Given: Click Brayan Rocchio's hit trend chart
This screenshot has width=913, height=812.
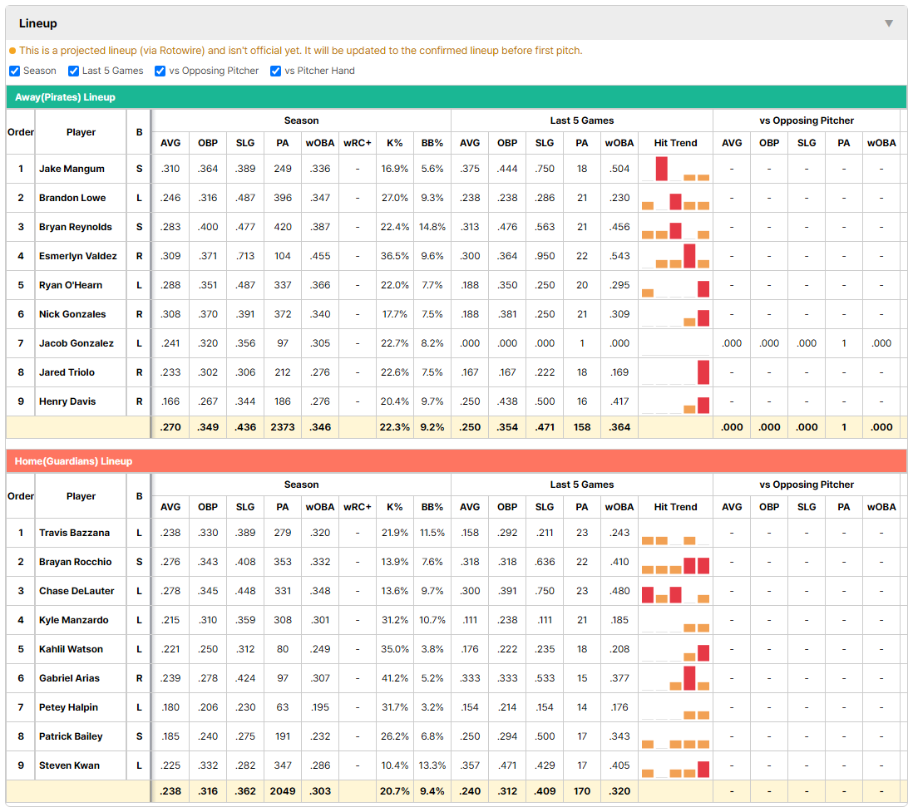Looking at the screenshot, I should pos(675,562).
